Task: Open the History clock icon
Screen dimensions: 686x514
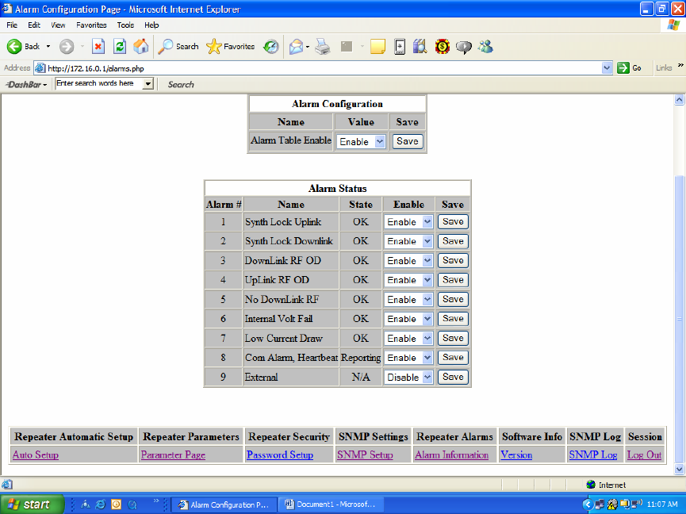Action: pos(270,46)
